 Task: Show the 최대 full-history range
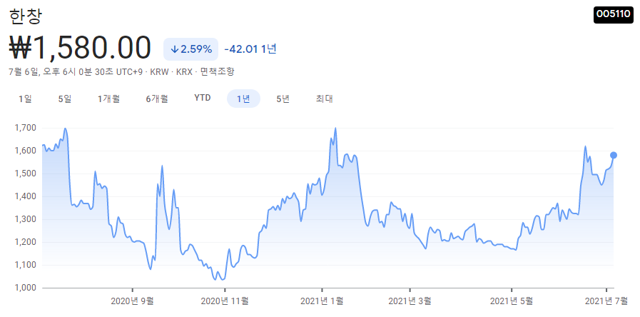click(x=325, y=99)
